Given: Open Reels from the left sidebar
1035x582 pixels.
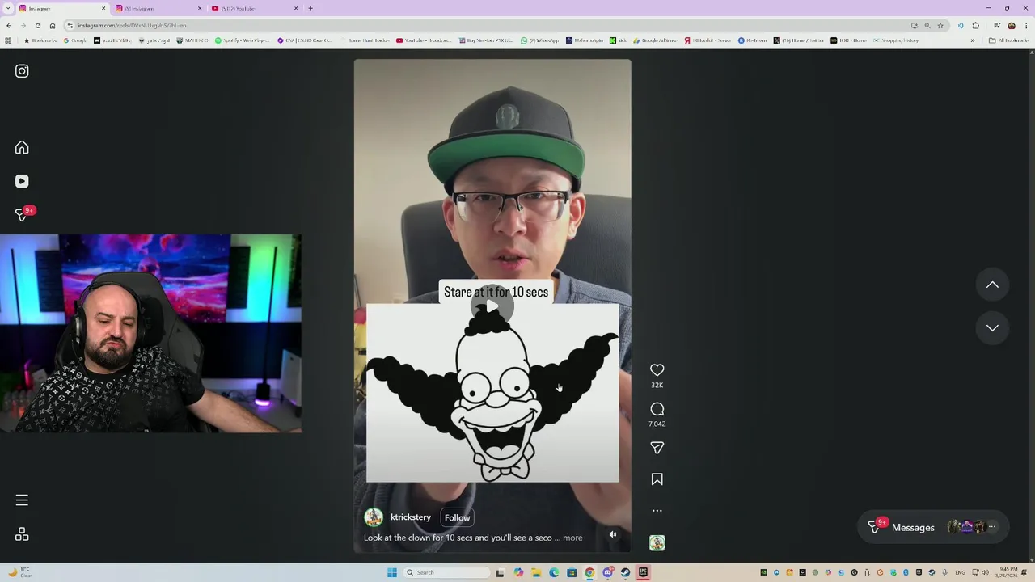Looking at the screenshot, I should point(22,181).
